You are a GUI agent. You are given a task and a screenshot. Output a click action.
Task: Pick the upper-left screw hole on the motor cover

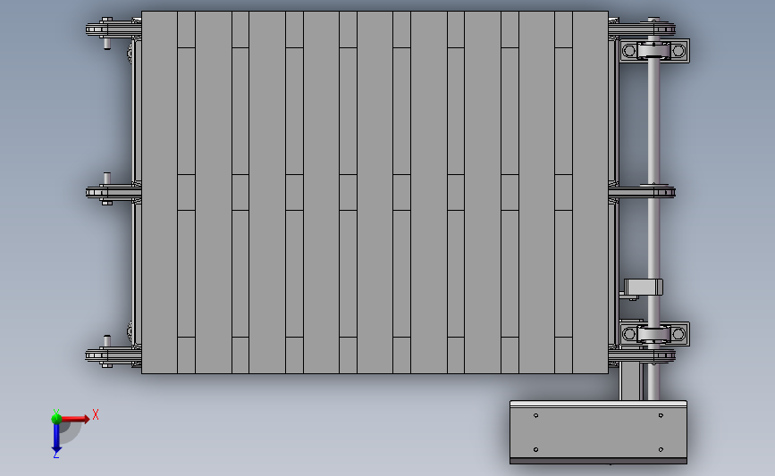coord(535,416)
